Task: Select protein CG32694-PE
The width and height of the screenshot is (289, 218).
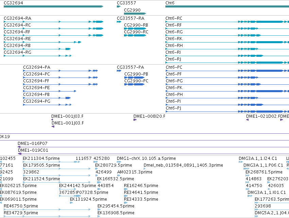Action: 50,91
